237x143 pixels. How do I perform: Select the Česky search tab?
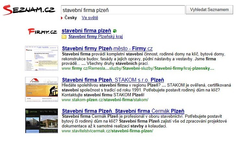70,18
